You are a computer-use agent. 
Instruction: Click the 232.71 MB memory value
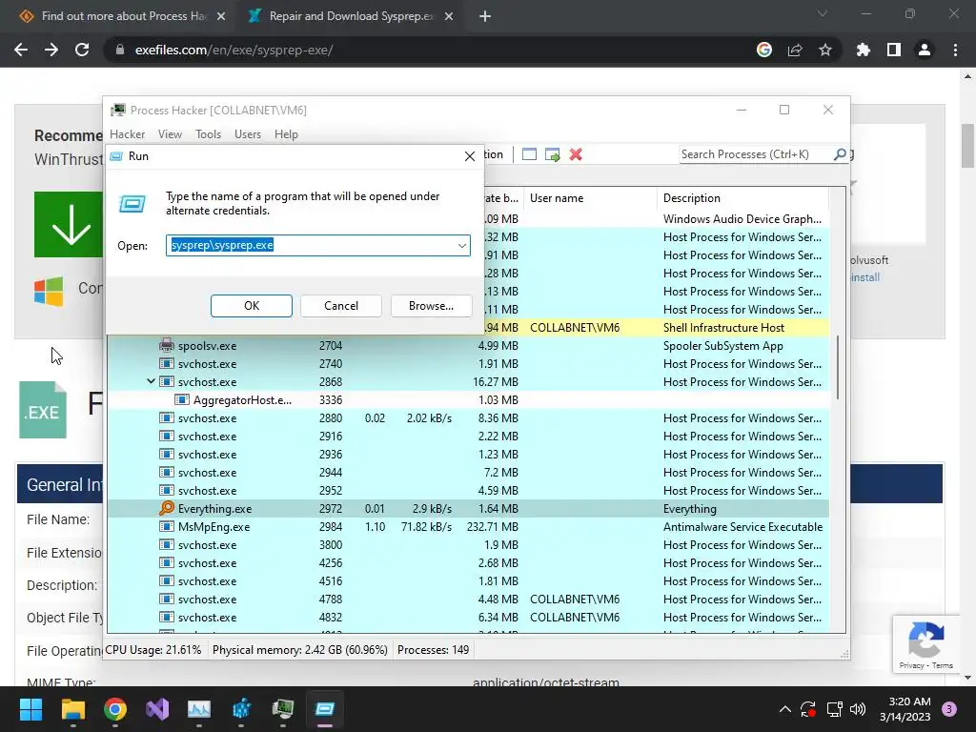(x=493, y=526)
